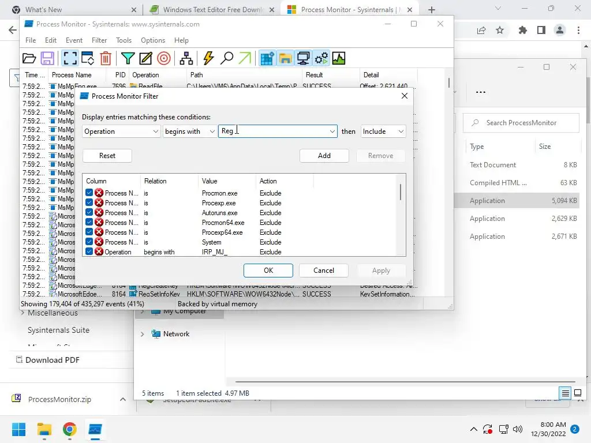
Task: Toggle the Capture events icon
Action: pos(70,58)
